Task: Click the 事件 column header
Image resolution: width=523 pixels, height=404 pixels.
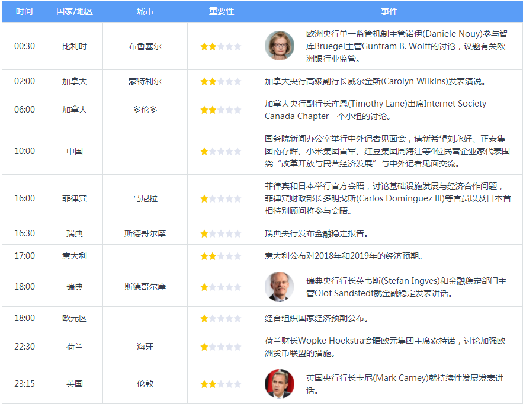Action: pyautogui.click(x=389, y=11)
